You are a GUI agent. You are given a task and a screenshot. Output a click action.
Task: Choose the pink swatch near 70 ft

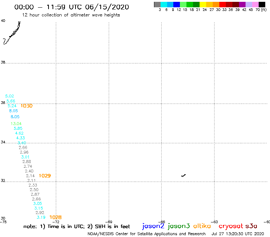[255, 4]
